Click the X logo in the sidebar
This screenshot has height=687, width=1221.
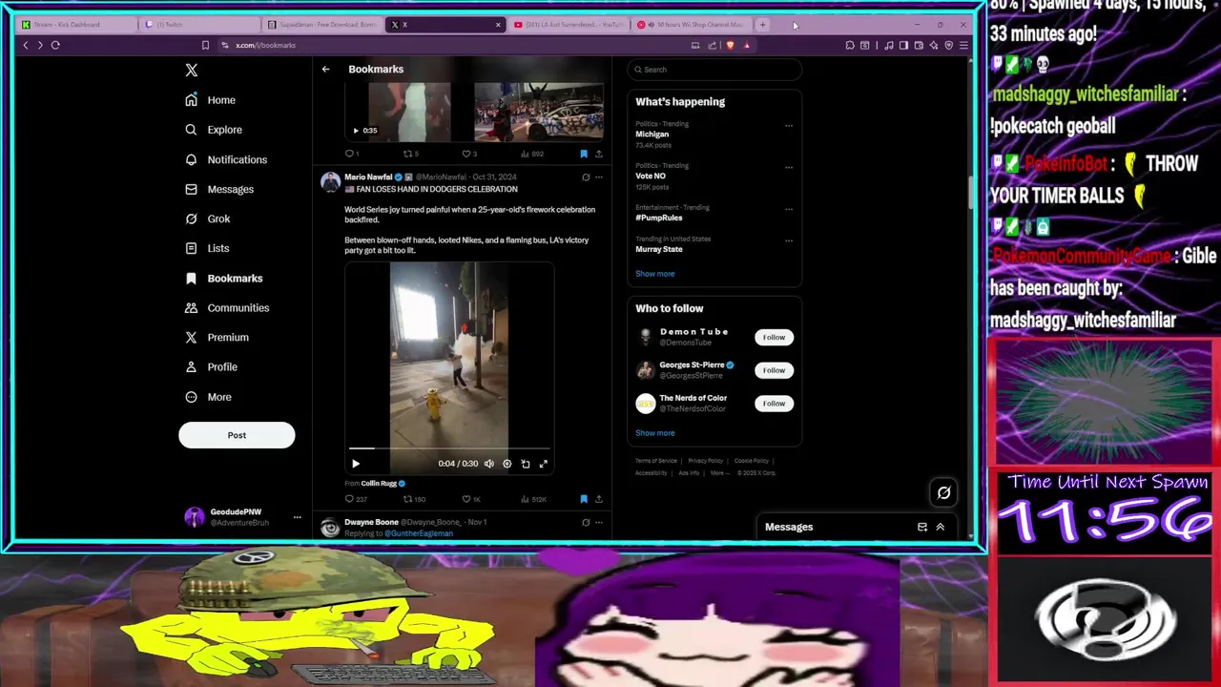192,70
